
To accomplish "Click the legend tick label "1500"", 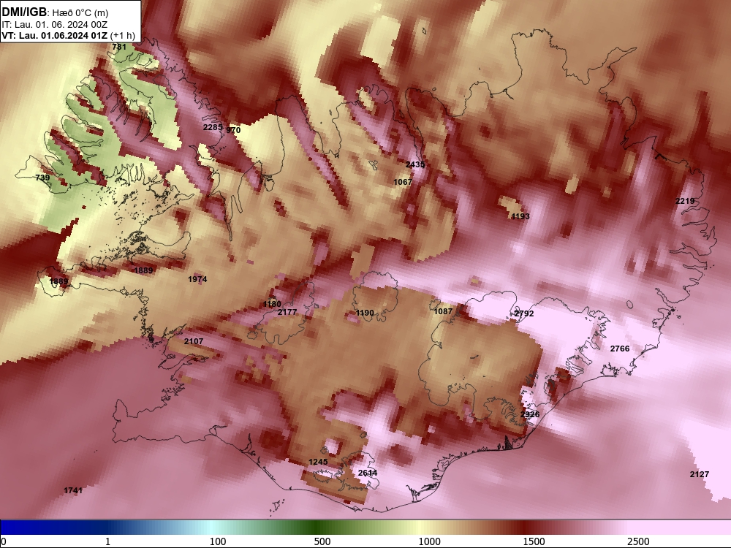I will tap(534, 541).
